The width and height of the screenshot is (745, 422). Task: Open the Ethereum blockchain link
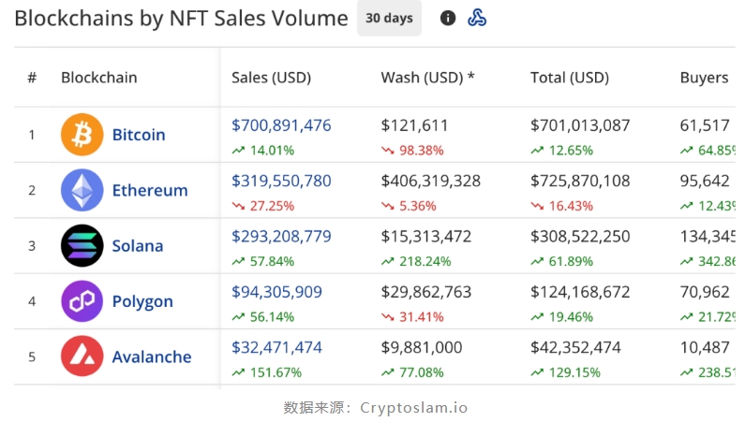click(x=150, y=190)
